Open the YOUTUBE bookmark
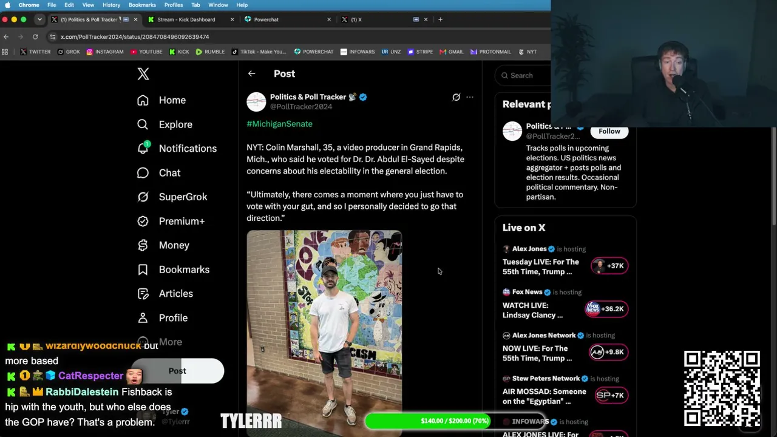This screenshot has height=437, width=777. (146, 52)
